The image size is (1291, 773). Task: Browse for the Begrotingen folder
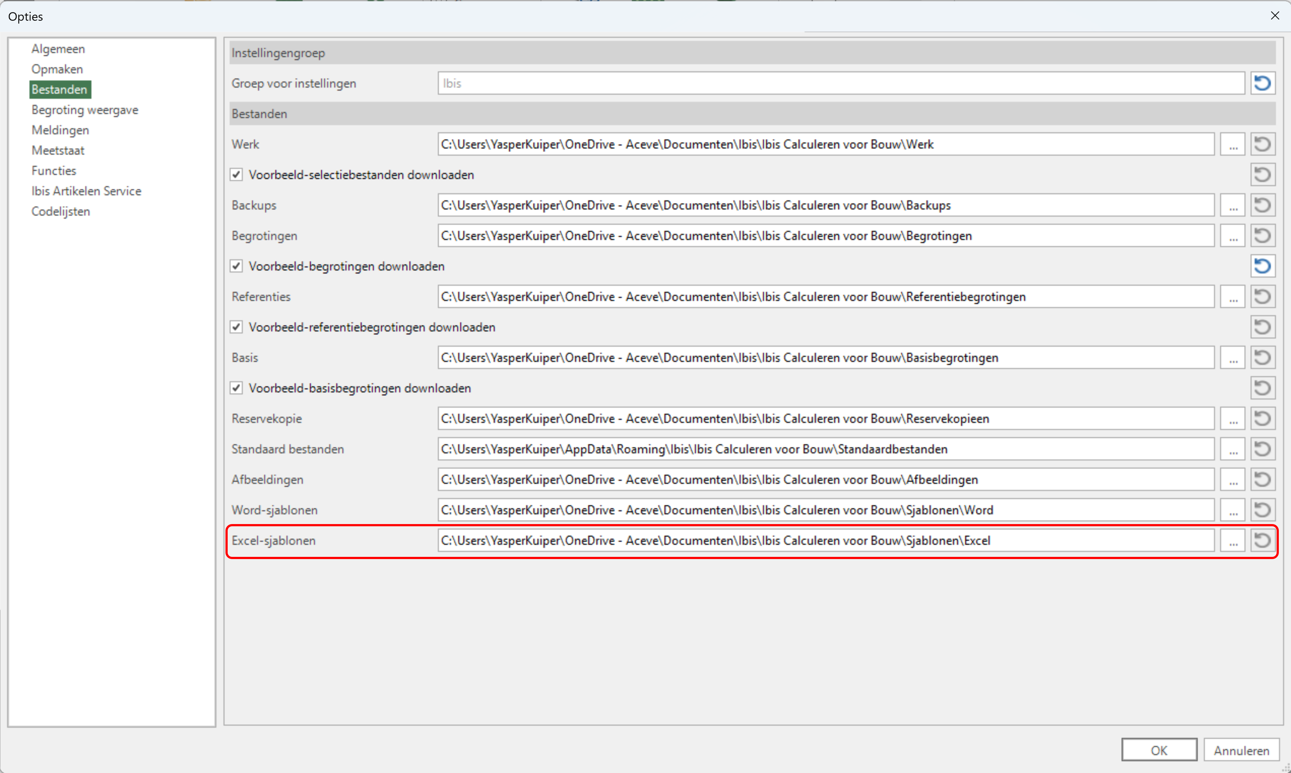coord(1233,236)
